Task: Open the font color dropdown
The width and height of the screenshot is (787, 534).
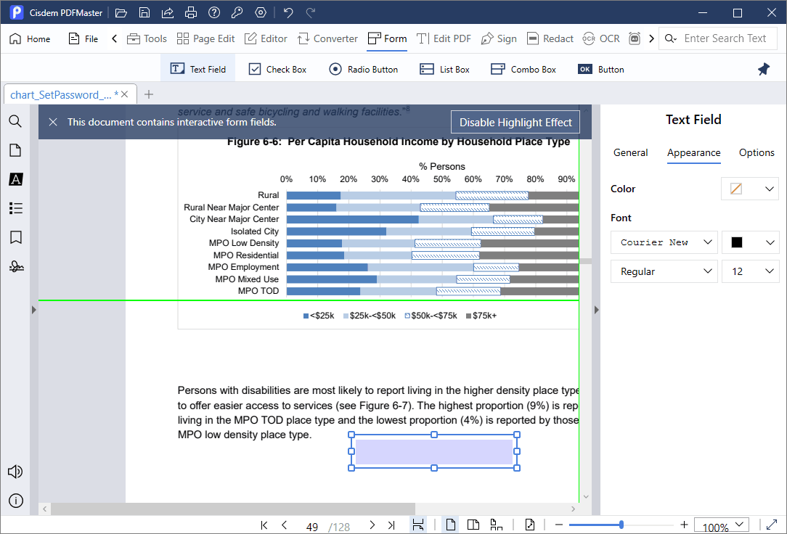Action: pyautogui.click(x=750, y=242)
